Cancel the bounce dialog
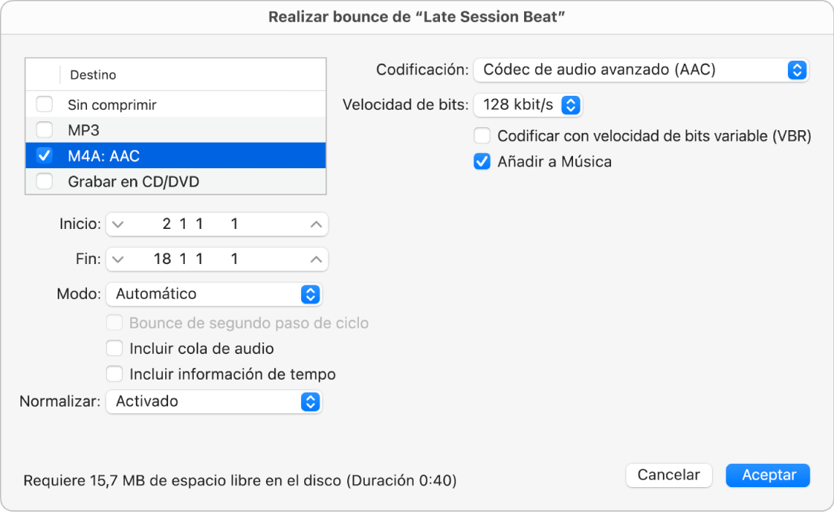 click(668, 475)
